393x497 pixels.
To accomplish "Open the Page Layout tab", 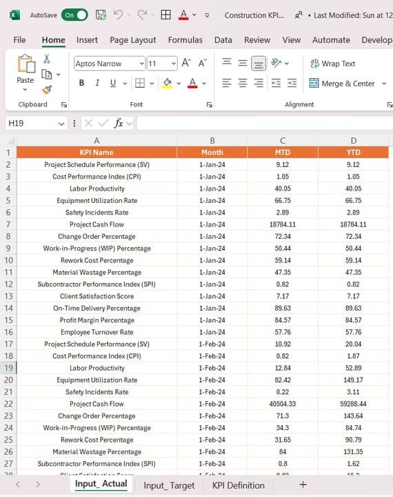I will 132,40.
